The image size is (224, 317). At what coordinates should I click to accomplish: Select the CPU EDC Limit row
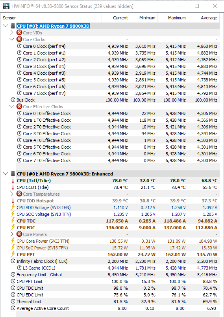point(115,294)
